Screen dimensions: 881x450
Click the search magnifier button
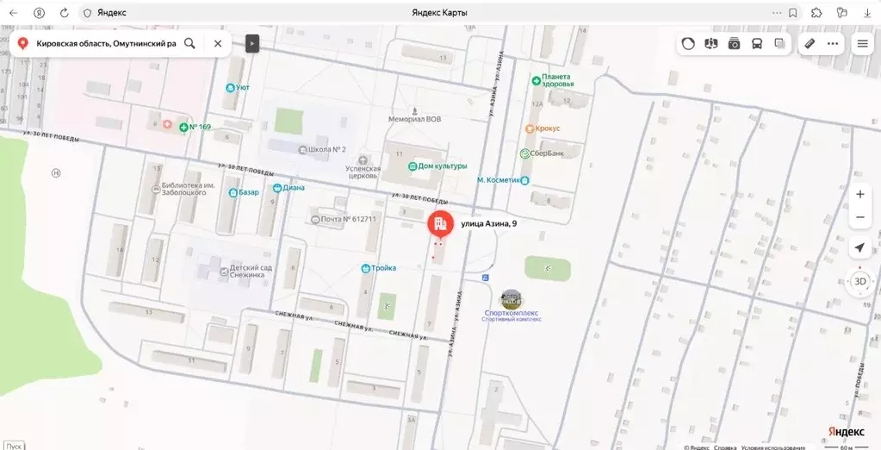(x=190, y=43)
